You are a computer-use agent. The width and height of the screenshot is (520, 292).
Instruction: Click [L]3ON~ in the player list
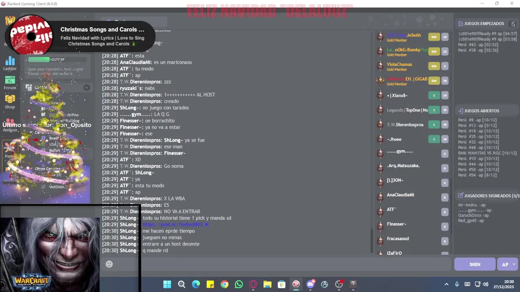395,180
